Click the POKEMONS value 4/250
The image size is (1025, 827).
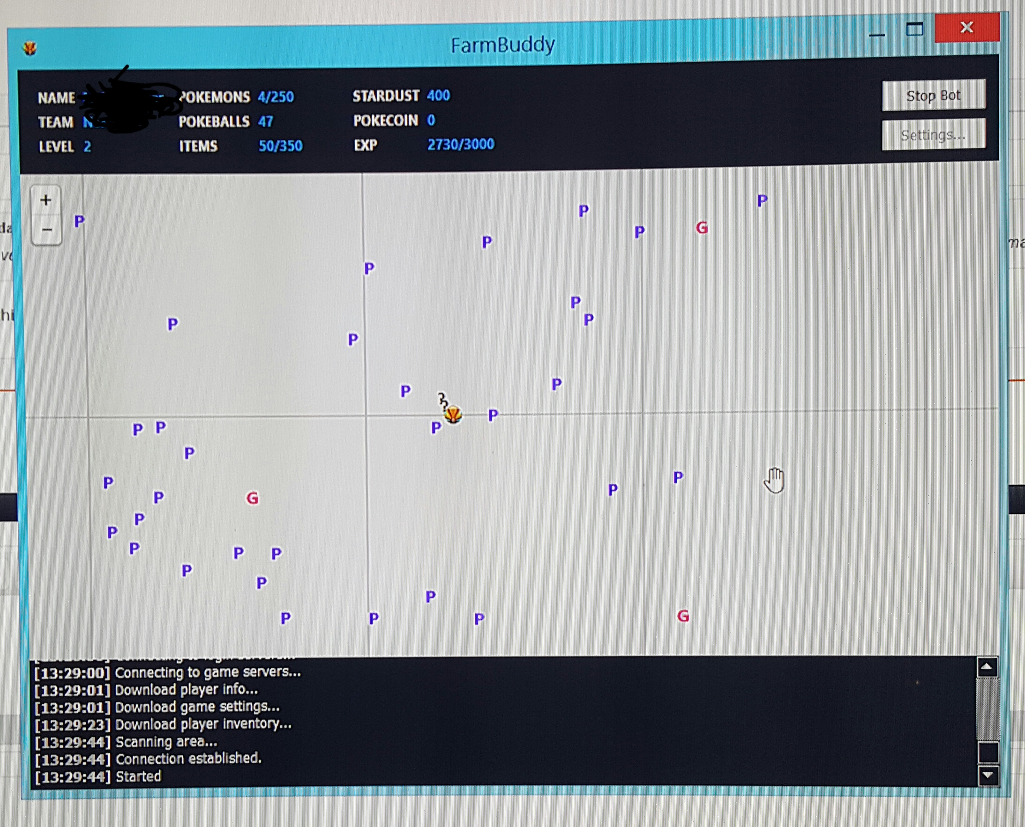[276, 97]
